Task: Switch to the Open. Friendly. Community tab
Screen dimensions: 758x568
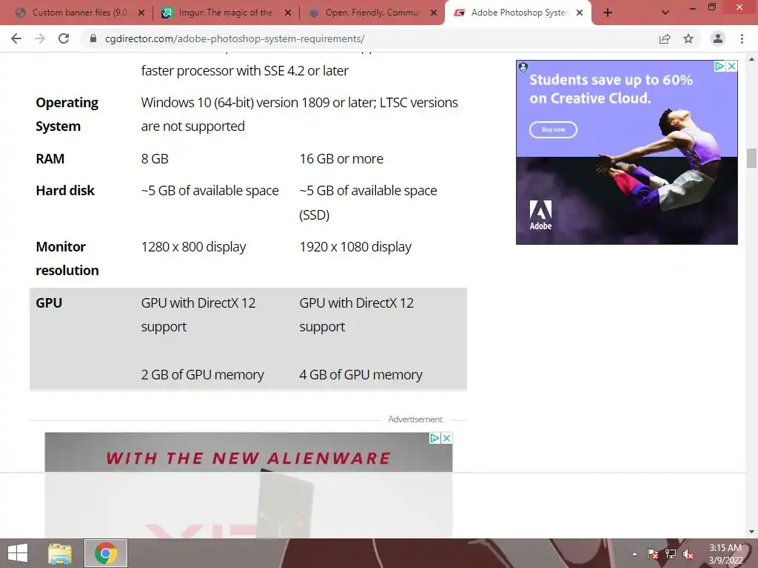Action: pyautogui.click(x=372, y=13)
